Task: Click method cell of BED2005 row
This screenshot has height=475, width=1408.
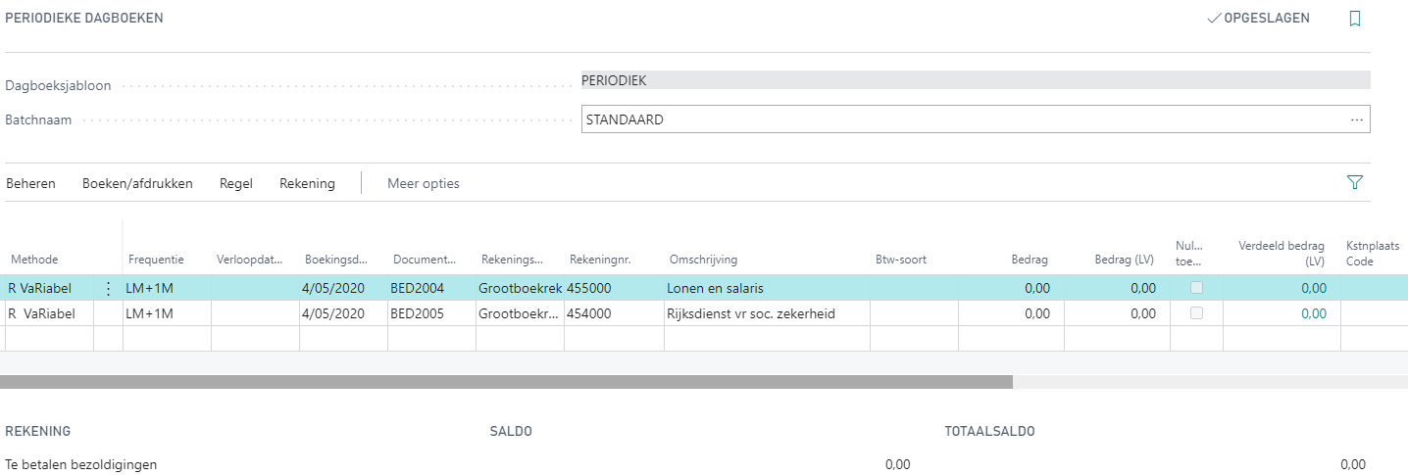Action: 49,314
